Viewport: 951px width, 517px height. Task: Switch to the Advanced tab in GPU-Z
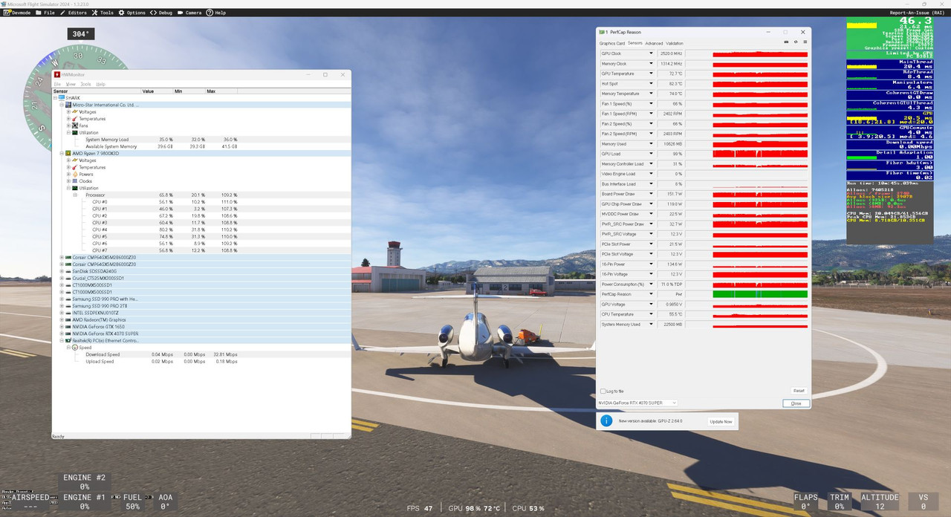[x=654, y=43]
